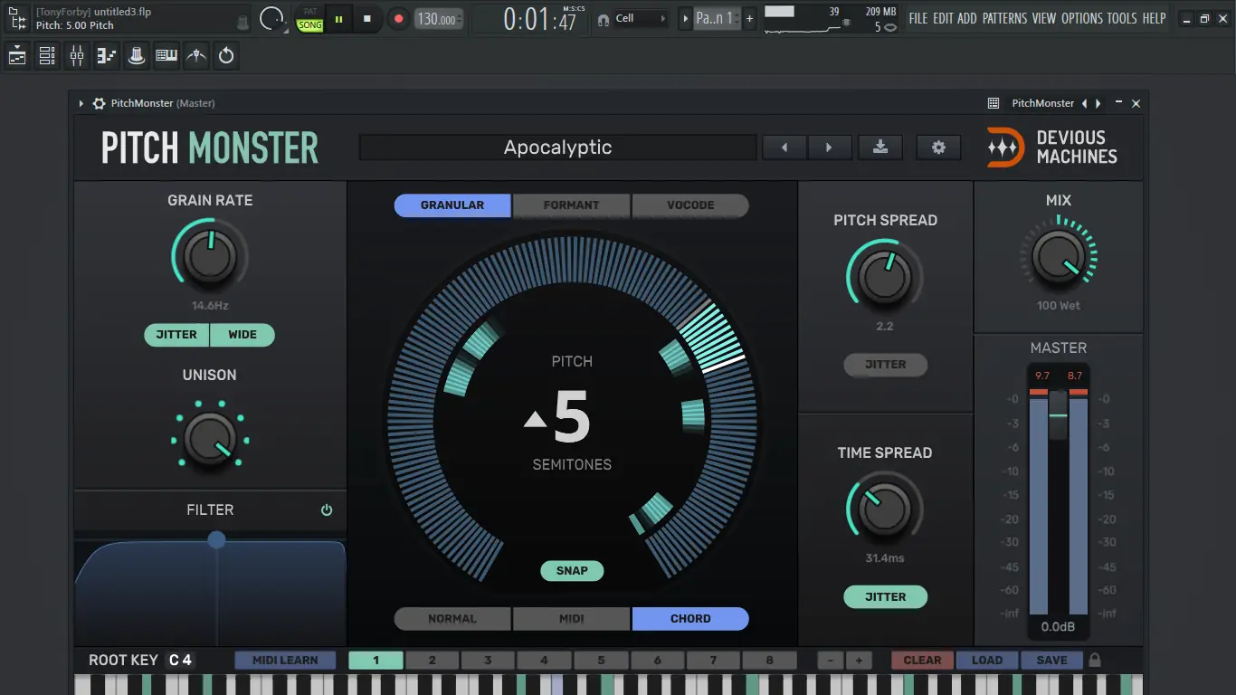Toggle the Filter power button
The height and width of the screenshot is (695, 1236).
tap(326, 509)
